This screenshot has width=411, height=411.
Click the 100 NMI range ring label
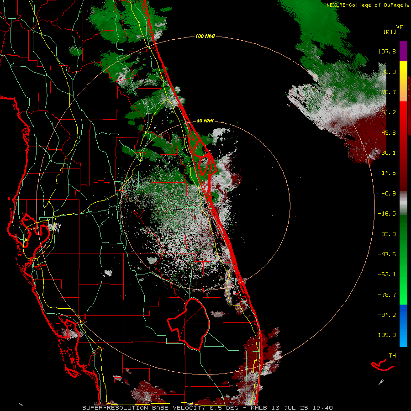click(x=205, y=36)
